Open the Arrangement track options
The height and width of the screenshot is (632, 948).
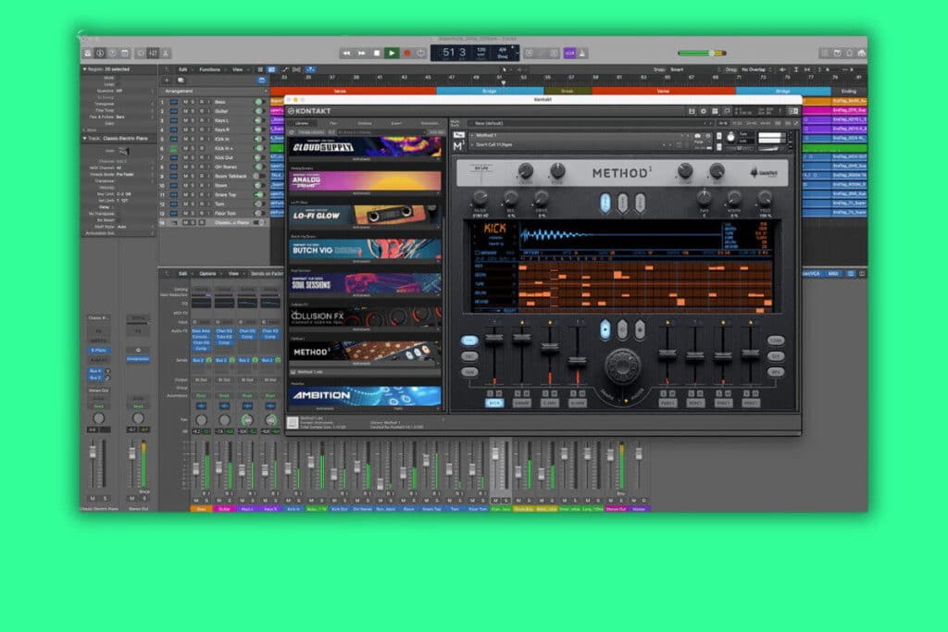pos(264,92)
